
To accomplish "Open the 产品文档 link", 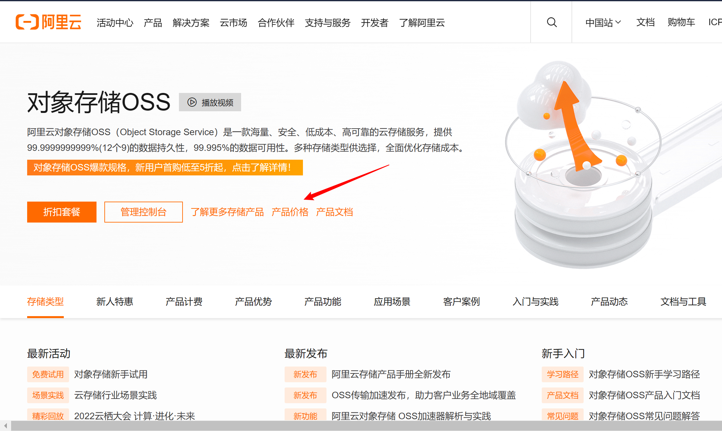I will 334,212.
